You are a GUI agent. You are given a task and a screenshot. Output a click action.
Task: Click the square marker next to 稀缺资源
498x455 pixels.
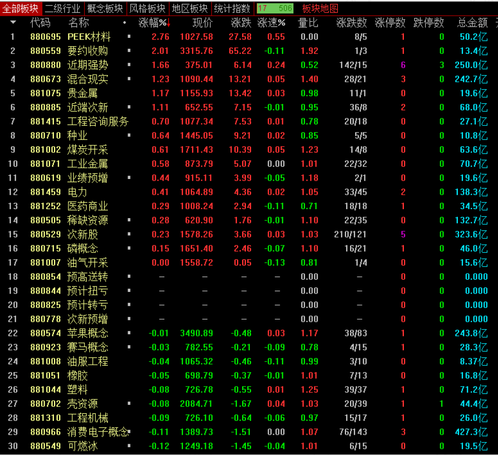[129, 220]
